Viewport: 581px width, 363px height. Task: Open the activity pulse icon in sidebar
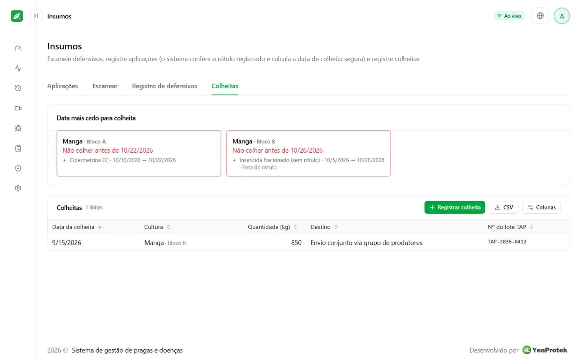[x=18, y=68]
